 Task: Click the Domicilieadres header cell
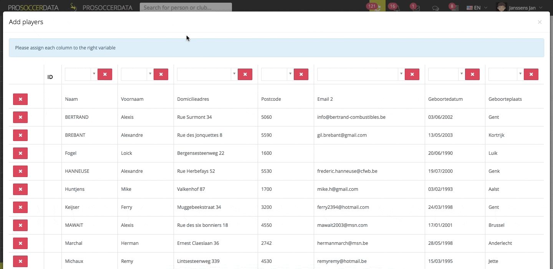[x=193, y=99]
